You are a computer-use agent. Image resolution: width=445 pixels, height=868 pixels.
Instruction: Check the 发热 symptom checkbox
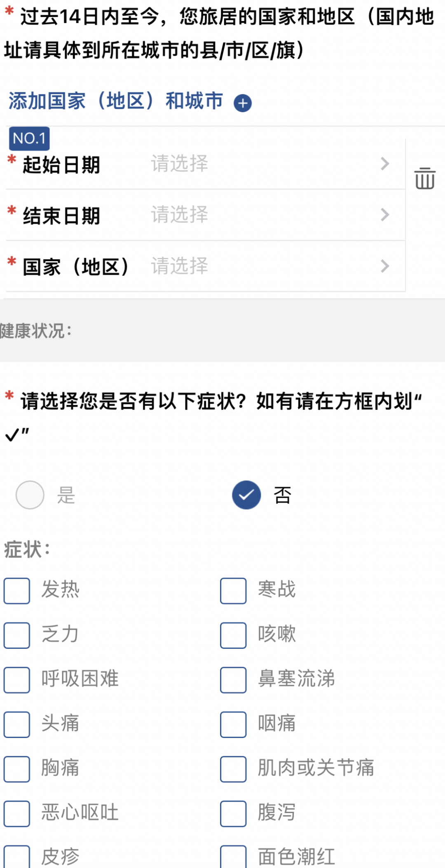coord(16,591)
